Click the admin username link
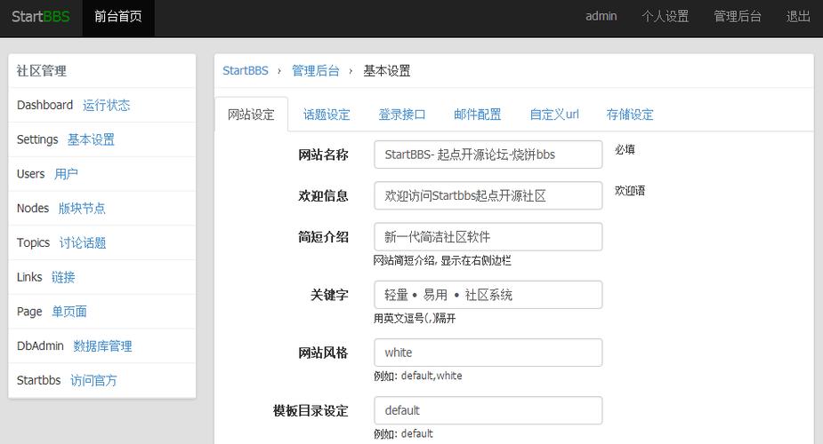Screen dimensions: 823x444 601,17
